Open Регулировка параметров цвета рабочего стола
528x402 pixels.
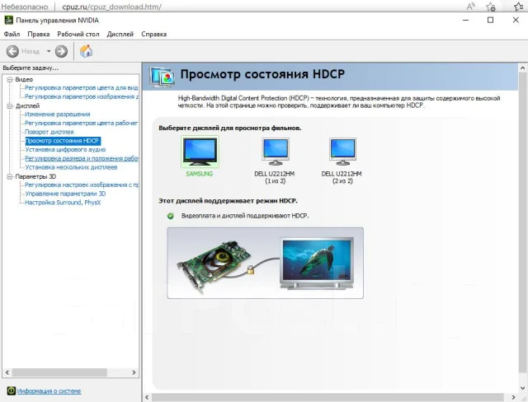(82, 123)
